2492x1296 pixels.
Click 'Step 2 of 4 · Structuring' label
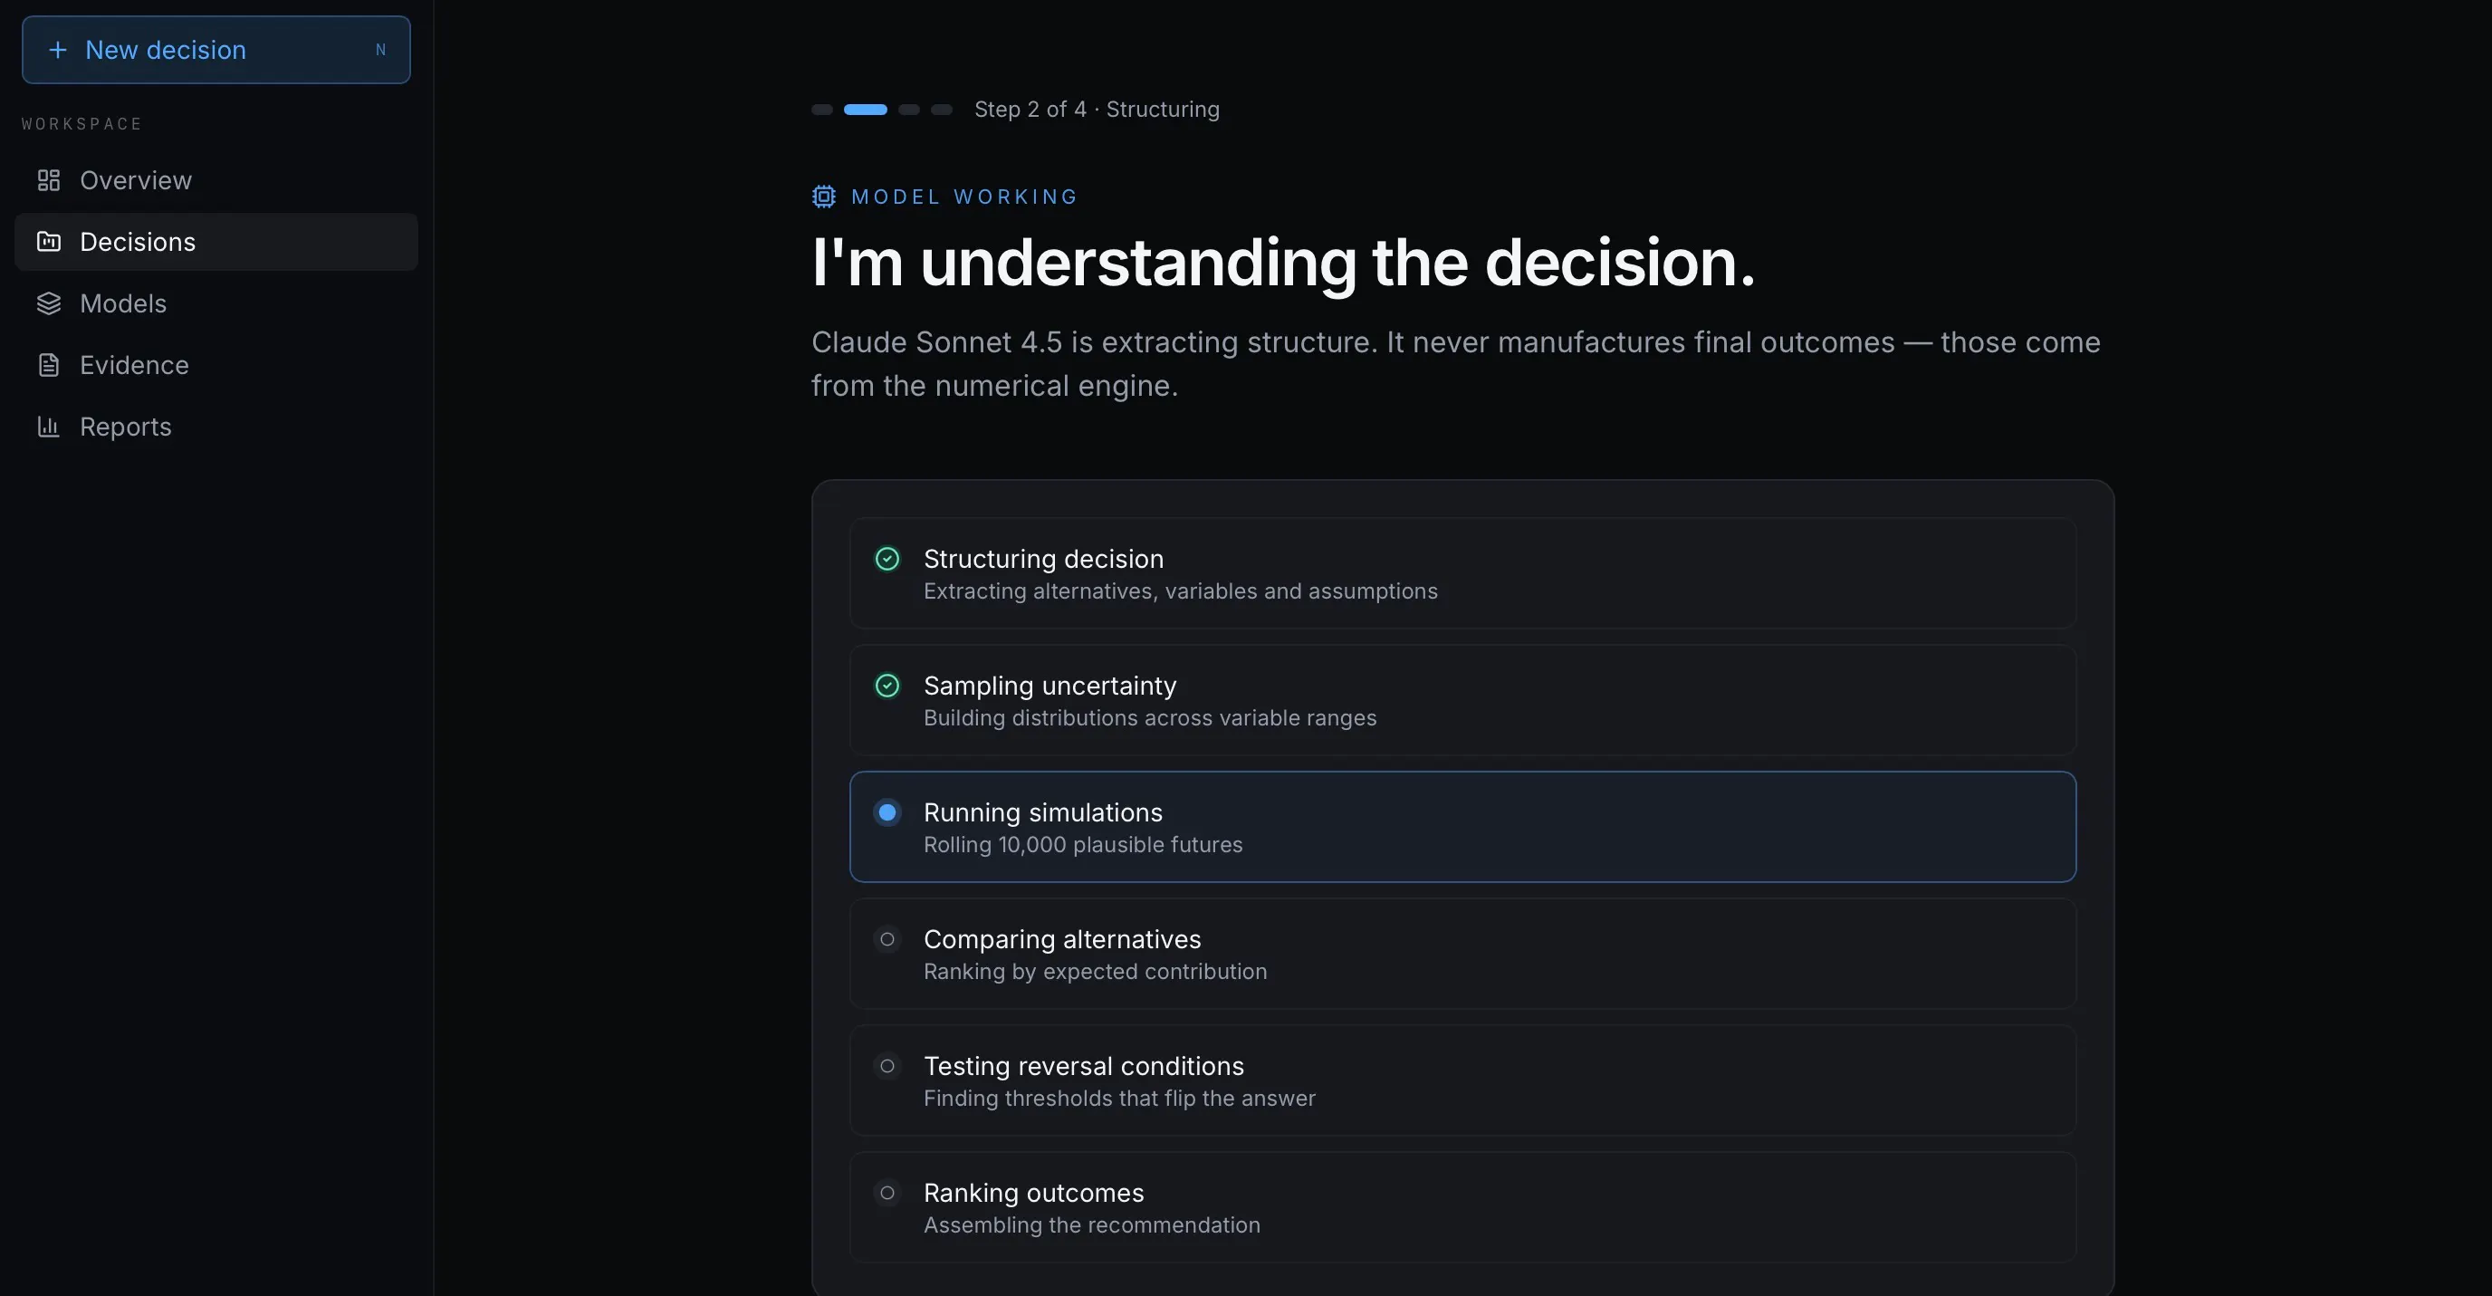pyautogui.click(x=1096, y=110)
